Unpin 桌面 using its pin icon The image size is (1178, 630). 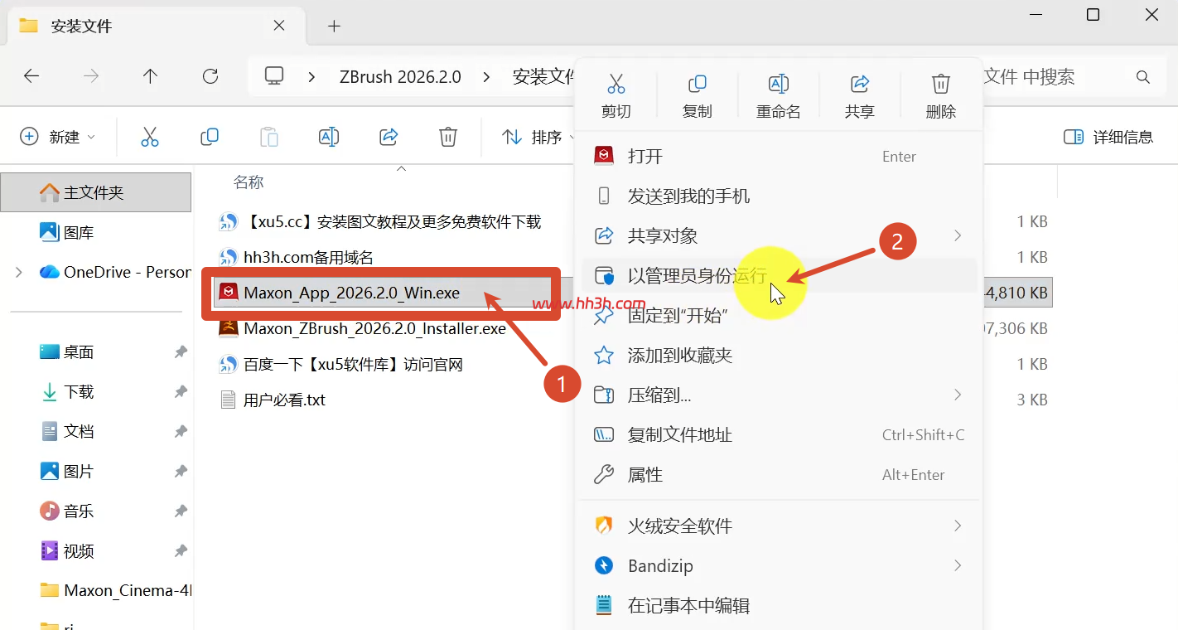(181, 352)
